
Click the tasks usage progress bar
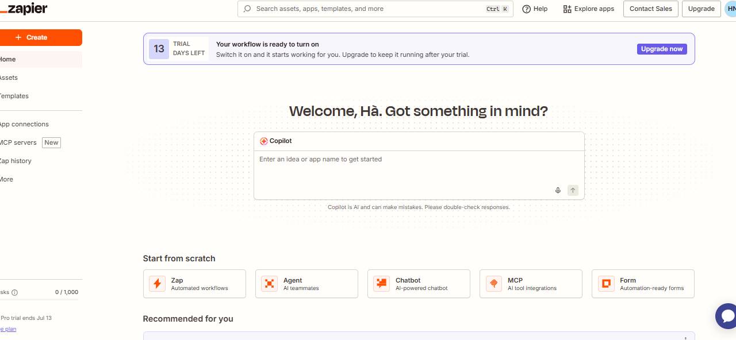(39, 300)
